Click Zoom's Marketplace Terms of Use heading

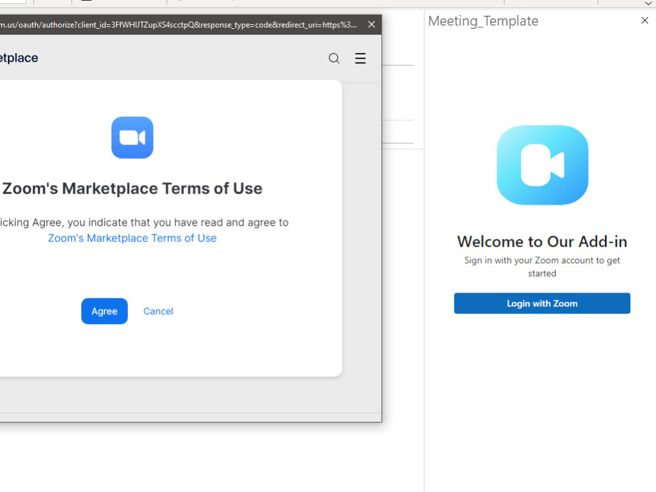tap(133, 188)
